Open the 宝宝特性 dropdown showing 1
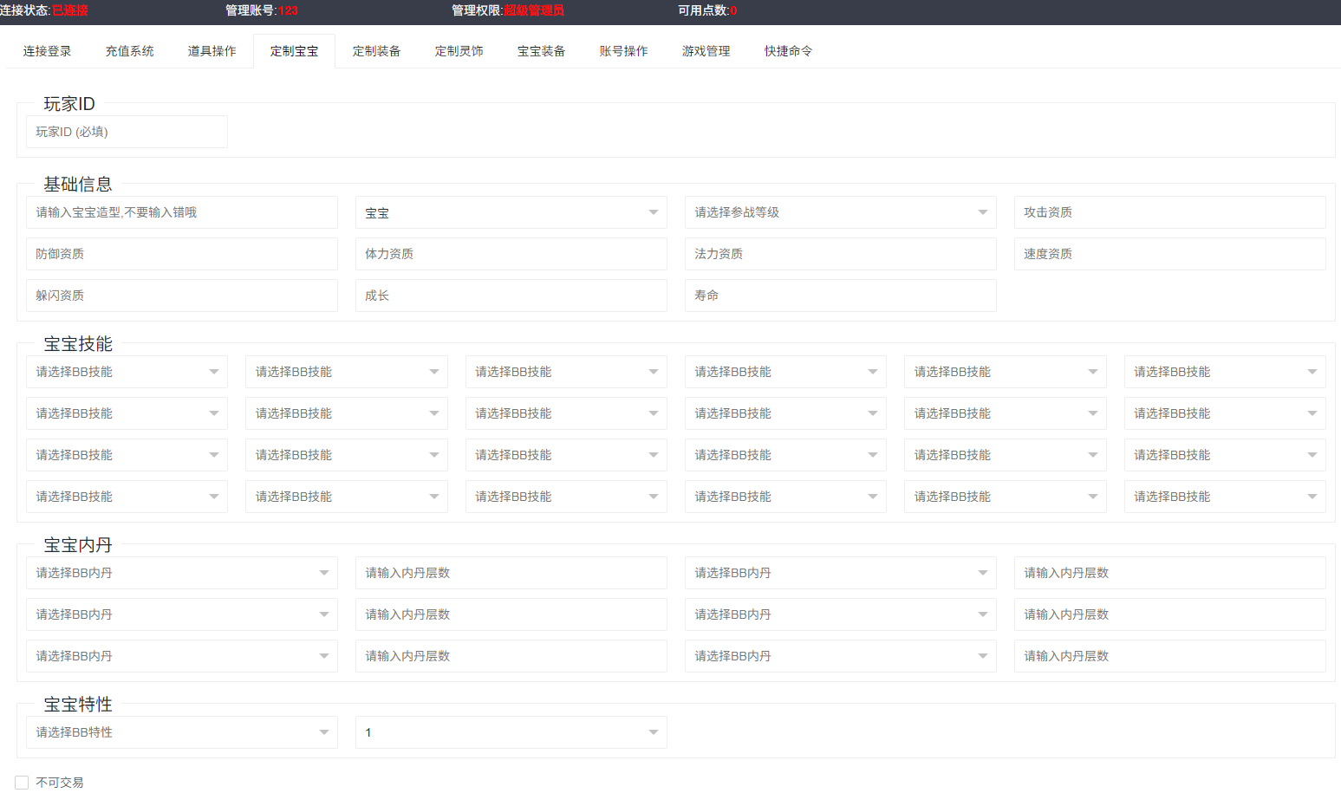 click(x=511, y=732)
